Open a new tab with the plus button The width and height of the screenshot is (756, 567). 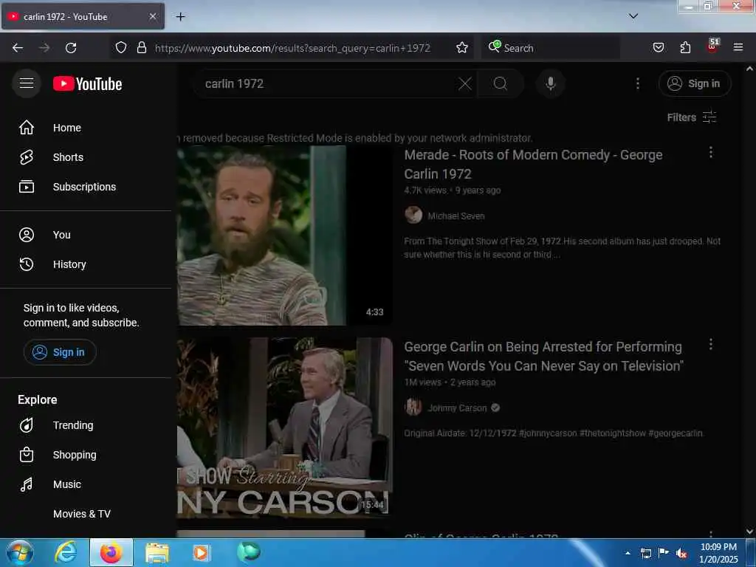pyautogui.click(x=180, y=17)
